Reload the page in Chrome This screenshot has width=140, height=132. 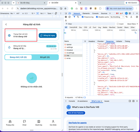click(x=12, y=8)
